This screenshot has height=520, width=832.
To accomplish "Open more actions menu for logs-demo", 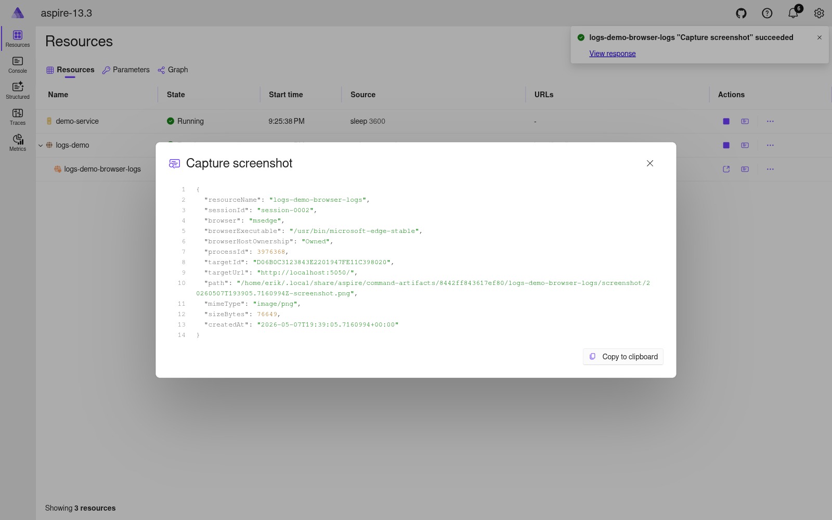I will coord(770,145).
